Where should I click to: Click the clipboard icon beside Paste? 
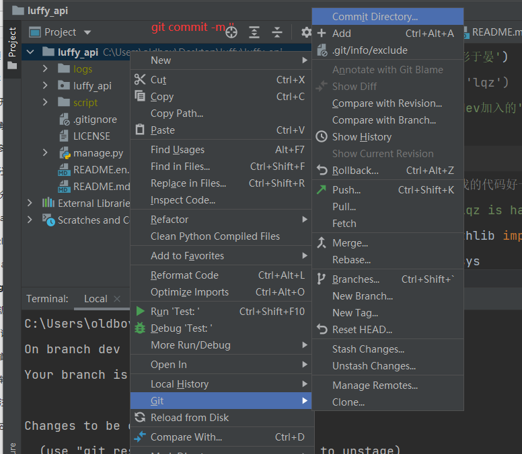140,130
